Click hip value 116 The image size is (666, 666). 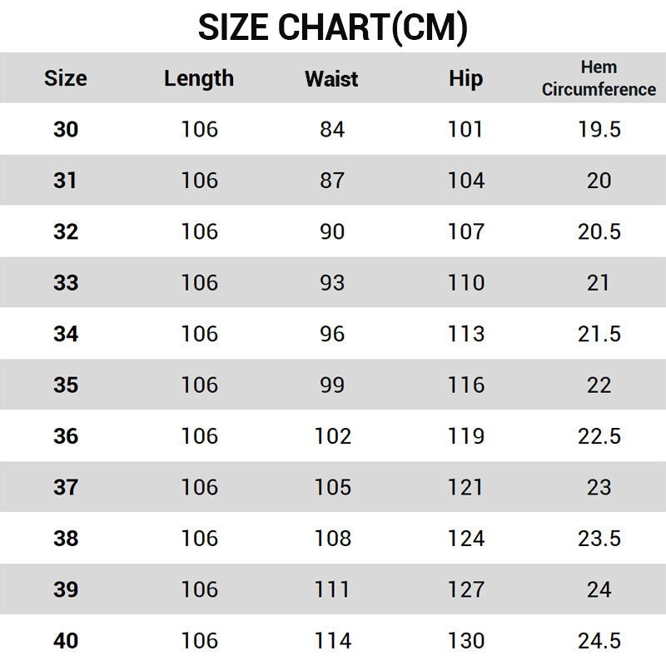pos(465,385)
